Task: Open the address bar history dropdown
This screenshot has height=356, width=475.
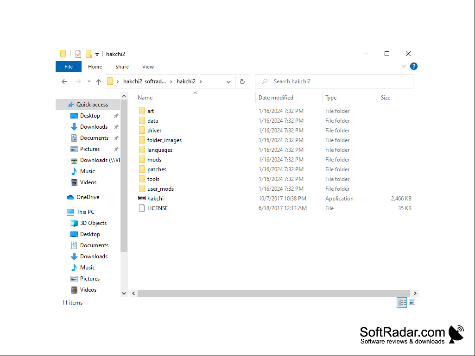Action: [x=228, y=82]
